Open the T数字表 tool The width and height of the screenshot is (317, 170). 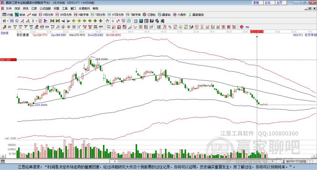pos(133,15)
